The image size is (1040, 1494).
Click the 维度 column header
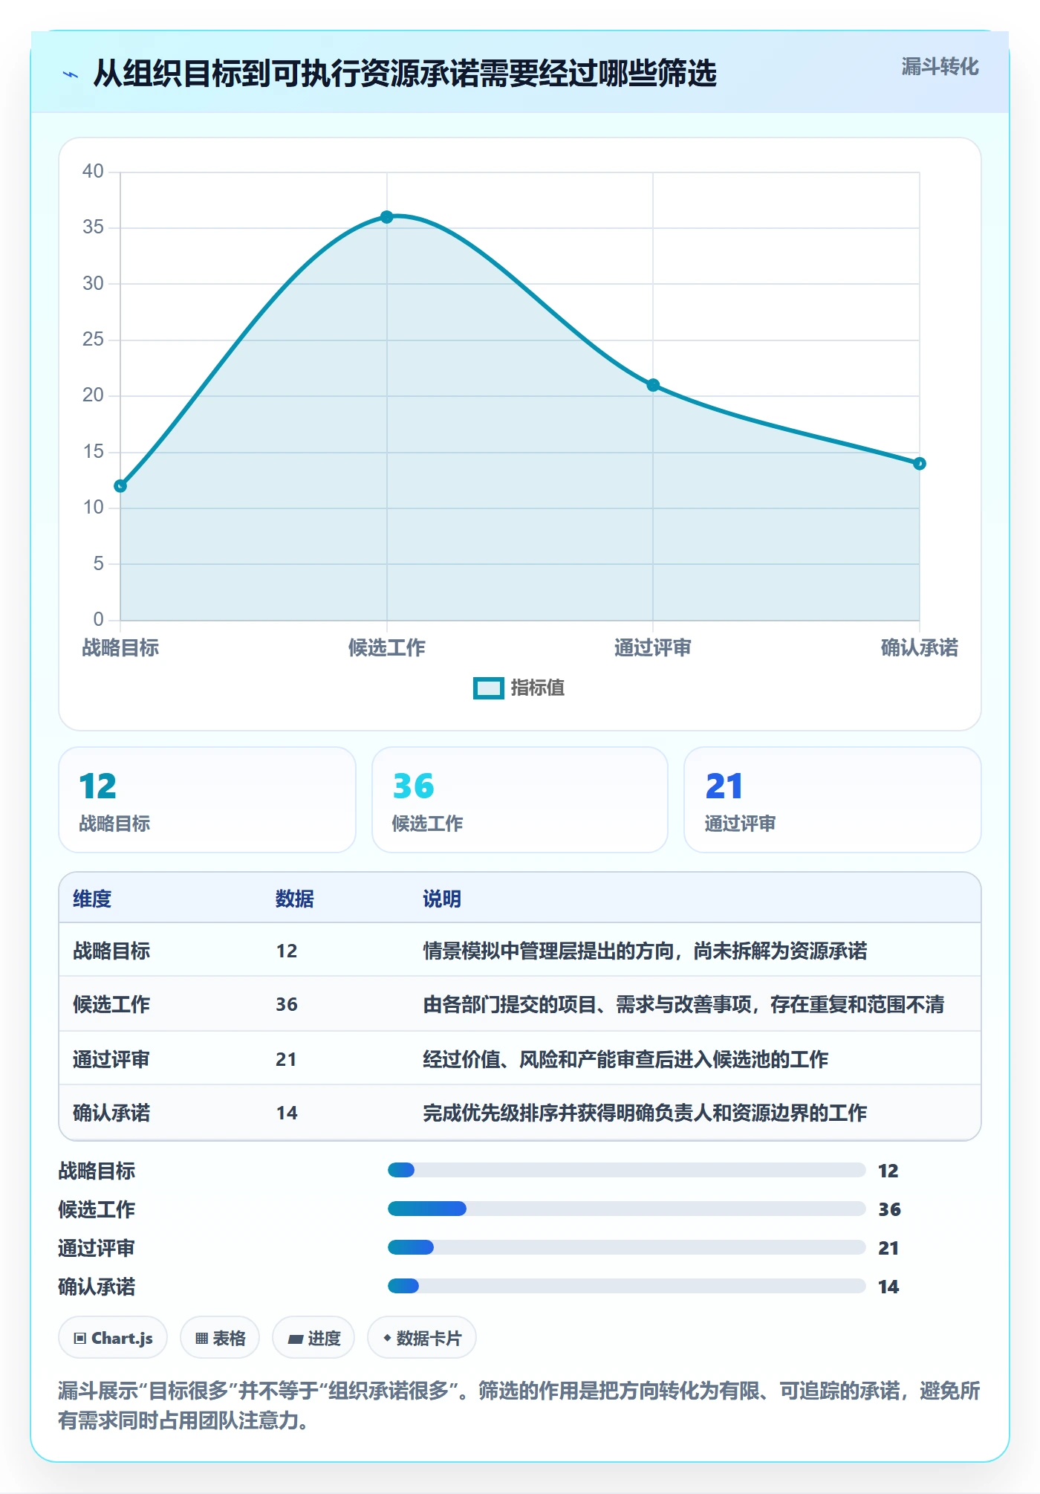click(x=92, y=899)
